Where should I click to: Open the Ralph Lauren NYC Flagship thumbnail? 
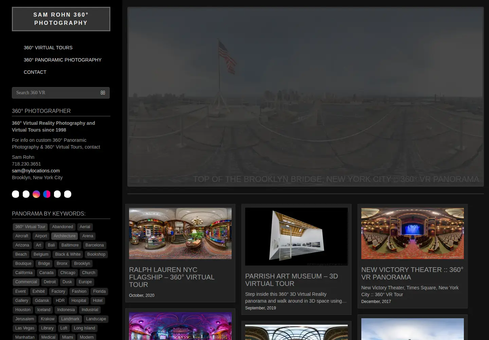pyautogui.click(x=180, y=233)
